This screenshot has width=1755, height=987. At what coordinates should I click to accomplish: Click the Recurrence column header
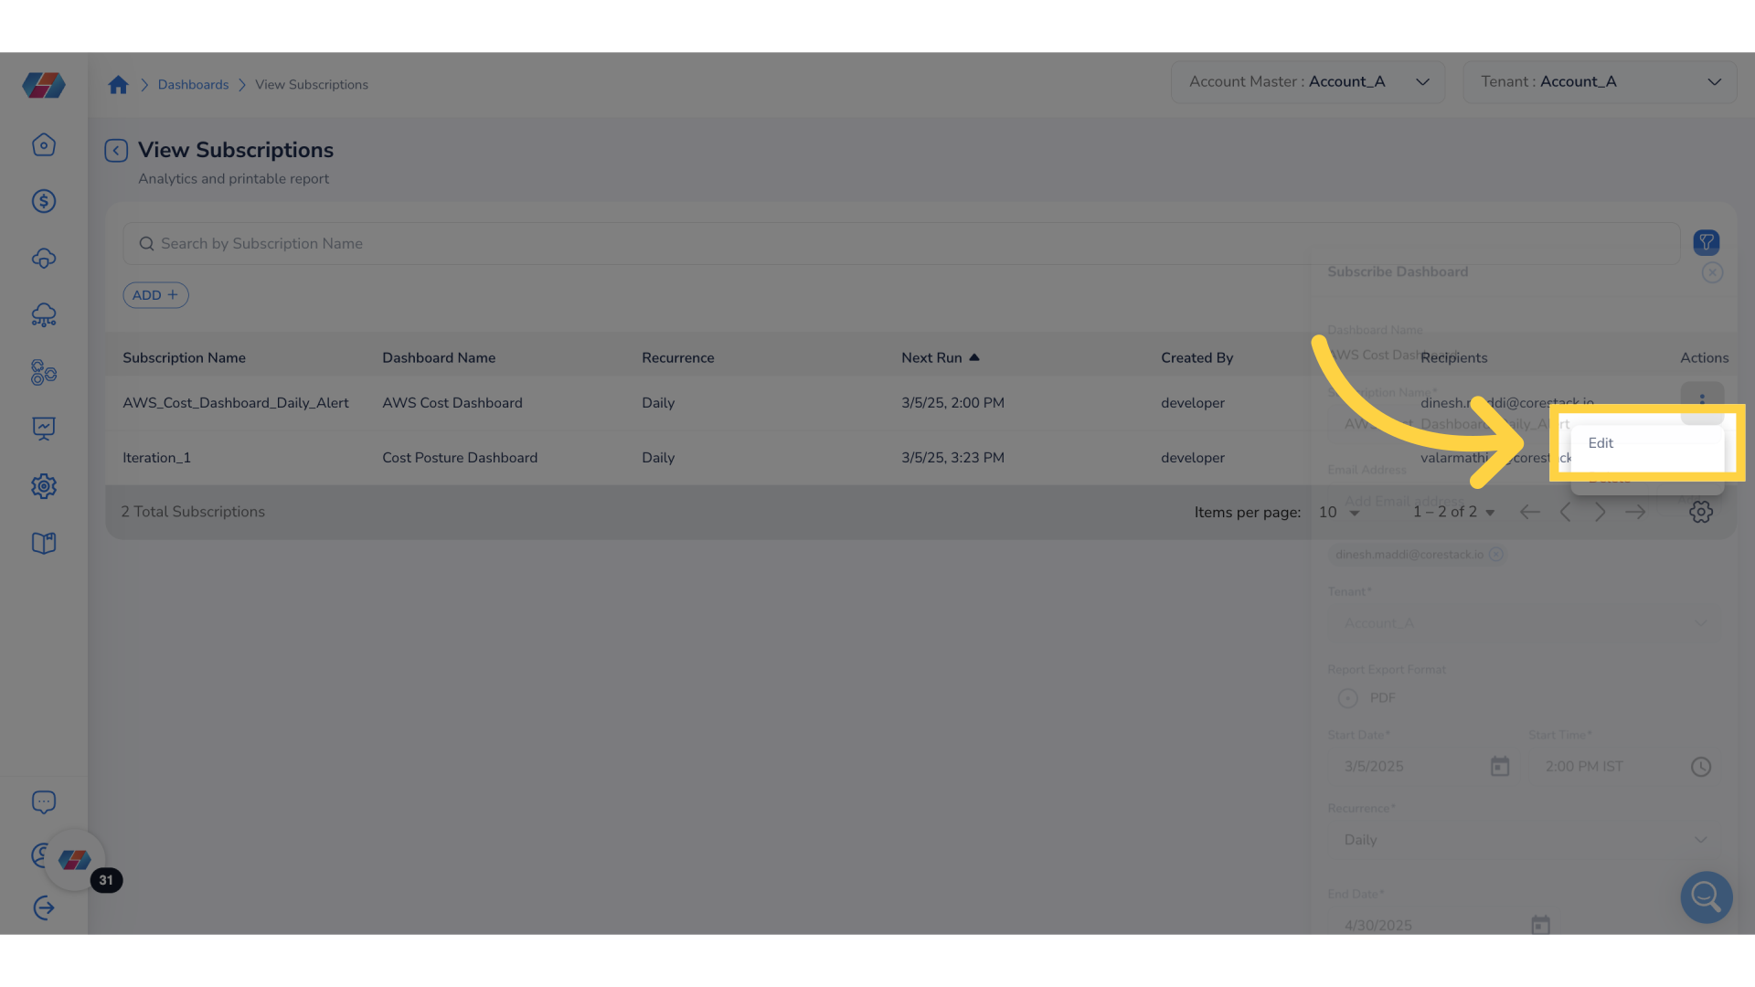tap(678, 358)
